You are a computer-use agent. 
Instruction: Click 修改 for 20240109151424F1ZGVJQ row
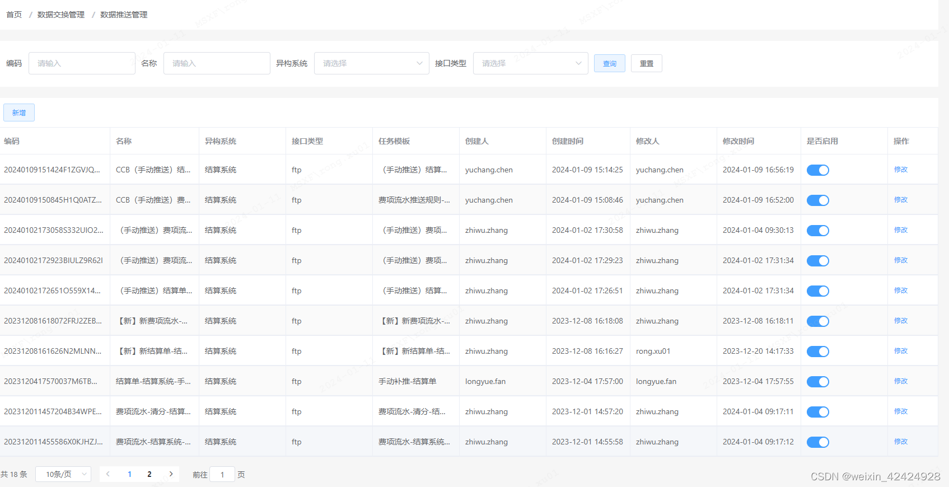[x=901, y=170]
